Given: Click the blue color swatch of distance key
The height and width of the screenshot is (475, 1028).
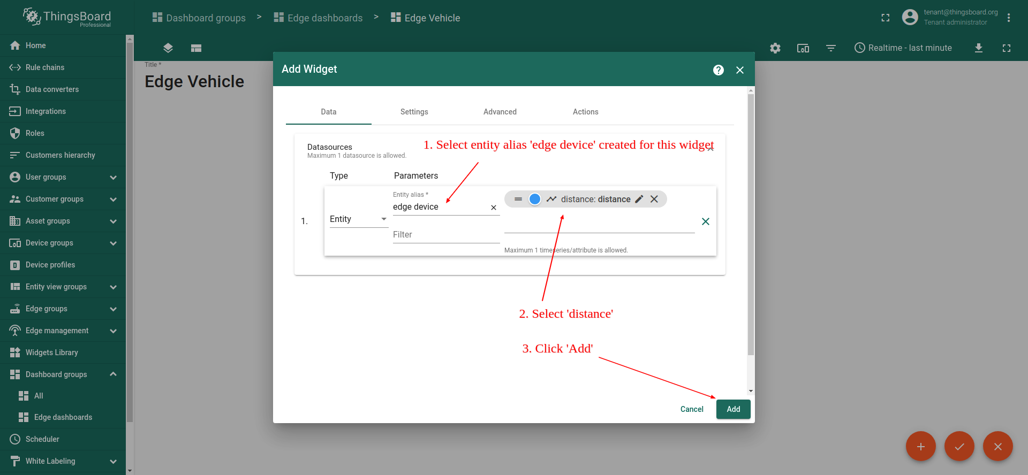Looking at the screenshot, I should click(534, 199).
